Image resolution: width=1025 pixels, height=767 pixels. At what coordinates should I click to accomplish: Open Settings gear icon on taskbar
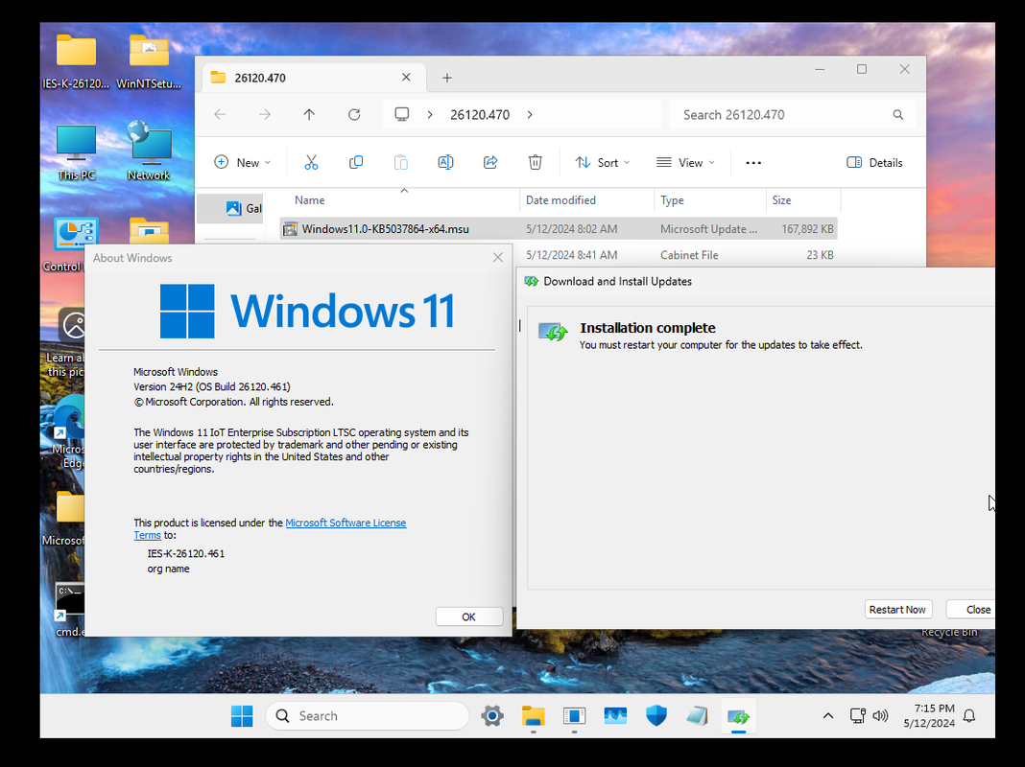pyautogui.click(x=492, y=716)
